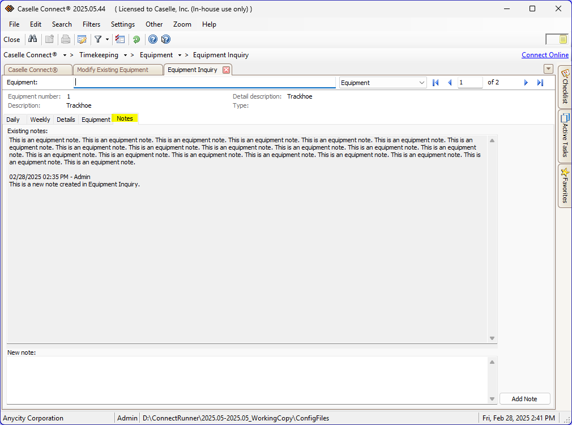Expand the filter funnel dropdown arrow
The image size is (572, 425).
tap(107, 40)
